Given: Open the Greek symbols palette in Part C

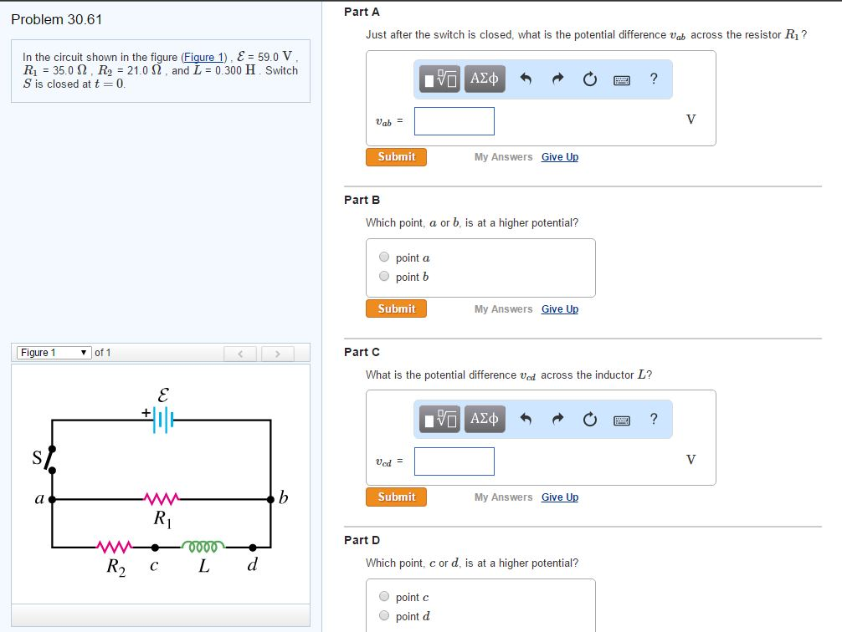Looking at the screenshot, I should [x=484, y=419].
